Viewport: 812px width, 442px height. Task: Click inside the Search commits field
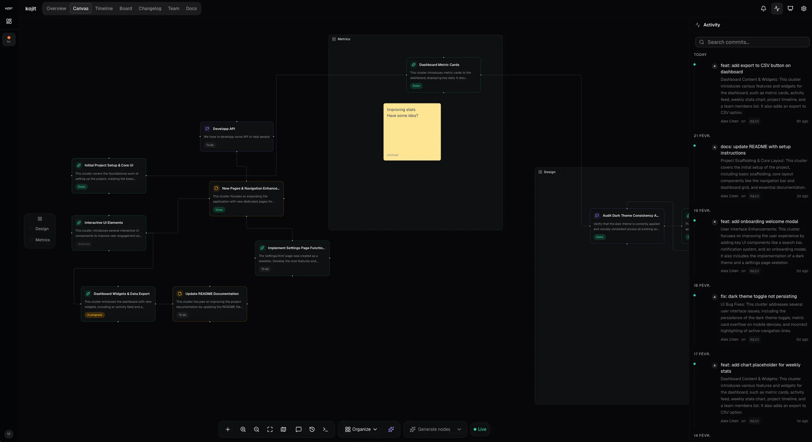pyautogui.click(x=752, y=42)
